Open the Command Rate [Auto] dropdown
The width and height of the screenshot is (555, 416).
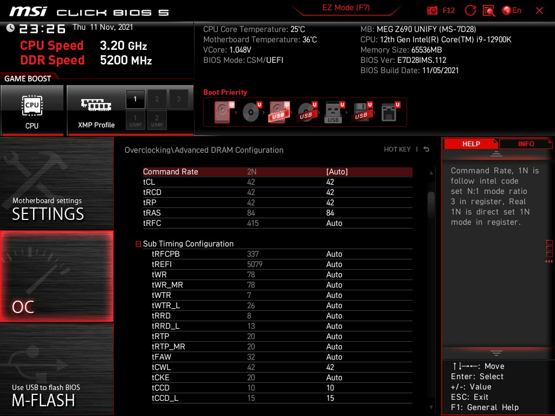(x=337, y=172)
